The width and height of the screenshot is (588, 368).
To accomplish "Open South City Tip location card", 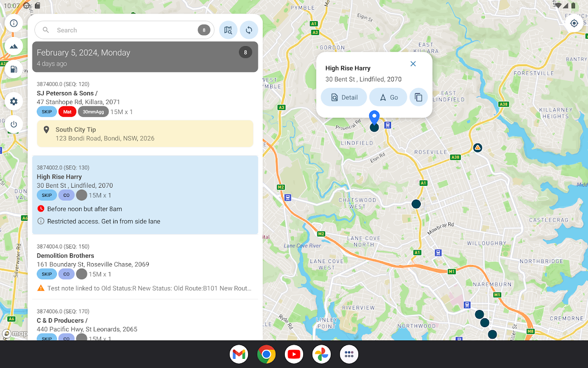I will 145,134.
